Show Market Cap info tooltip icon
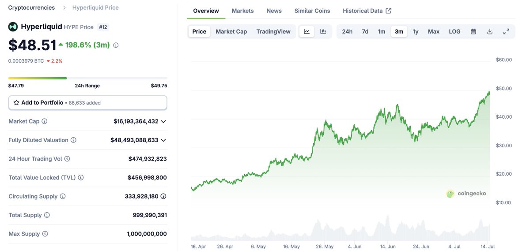Viewport: 530px width, 251px height. (x=45, y=121)
